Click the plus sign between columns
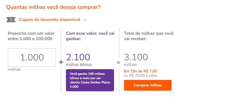Image resolution: width=237 pixels, height=102 pixels. pyautogui.click(x=61, y=62)
